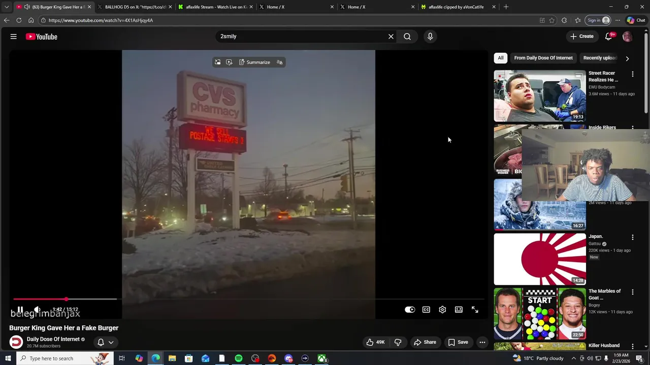Image resolution: width=650 pixels, height=365 pixels.
Task: Seek the red video progress bar
Action: point(249,299)
